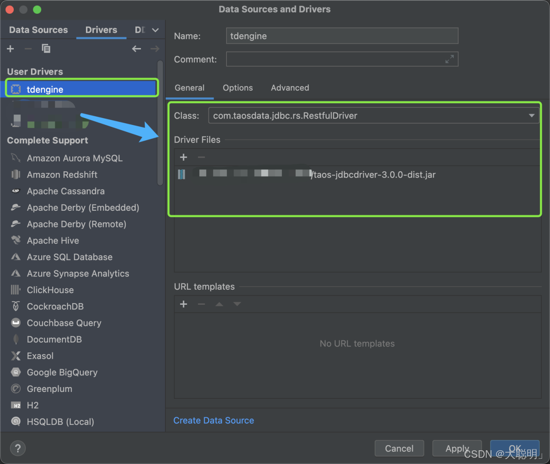
Task: Select the ClickHouse driver
Action: tap(50, 290)
